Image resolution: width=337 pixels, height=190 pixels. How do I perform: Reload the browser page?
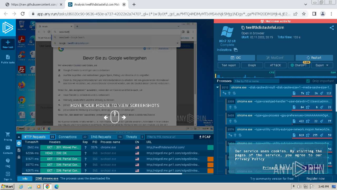click(x=23, y=14)
